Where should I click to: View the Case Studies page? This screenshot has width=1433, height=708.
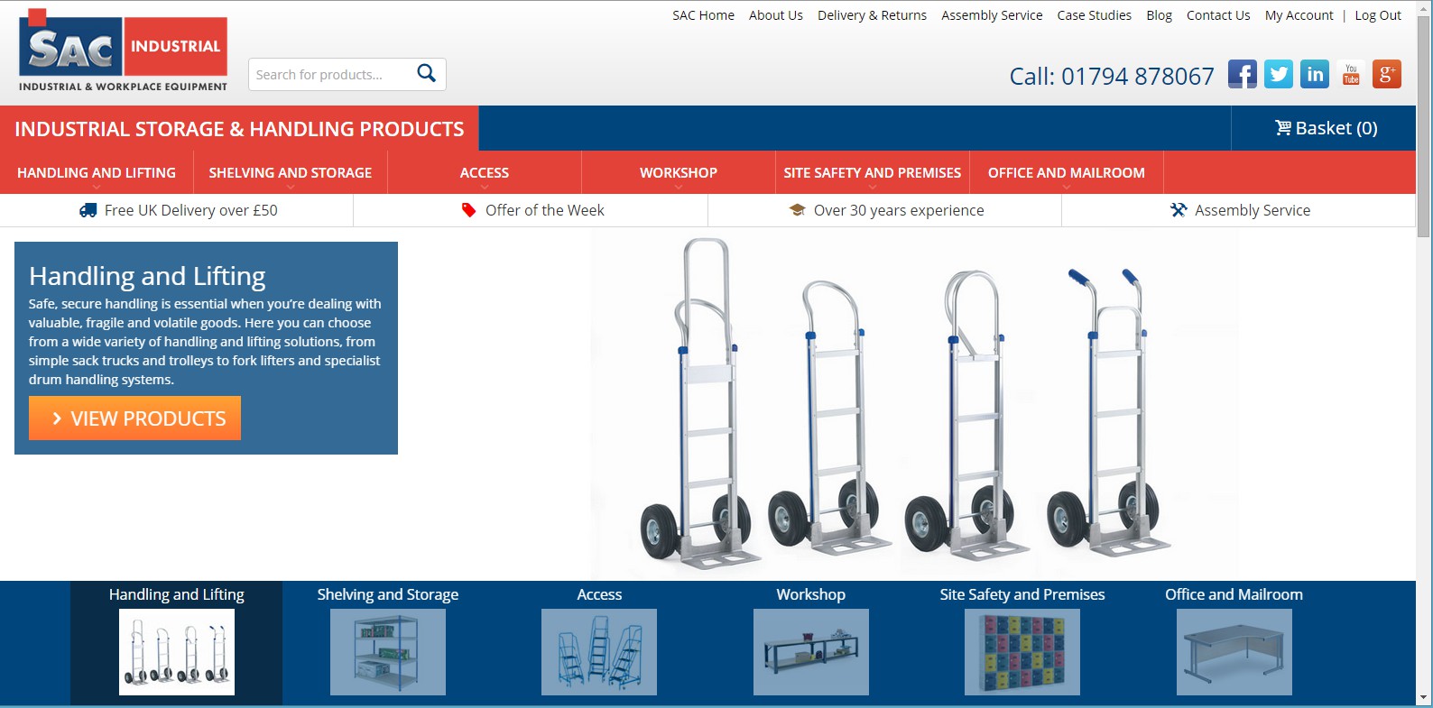coord(1095,15)
